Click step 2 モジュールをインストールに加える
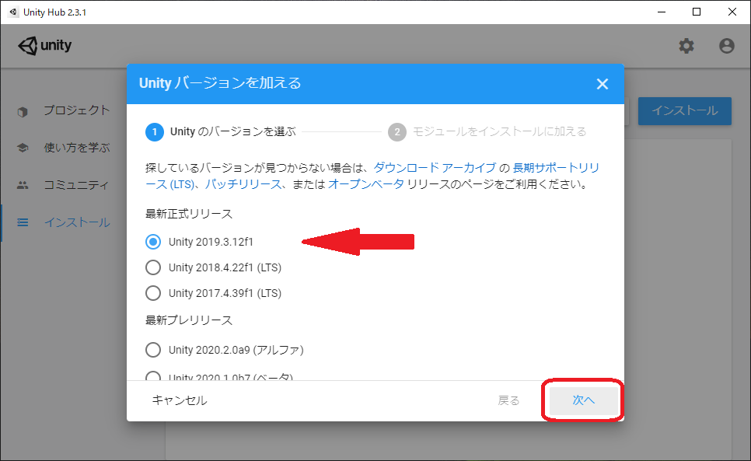This screenshot has width=751, height=461. coord(487,131)
